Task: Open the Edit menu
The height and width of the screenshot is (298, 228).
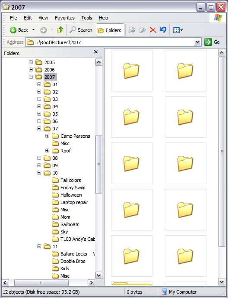Action: click(x=28, y=18)
